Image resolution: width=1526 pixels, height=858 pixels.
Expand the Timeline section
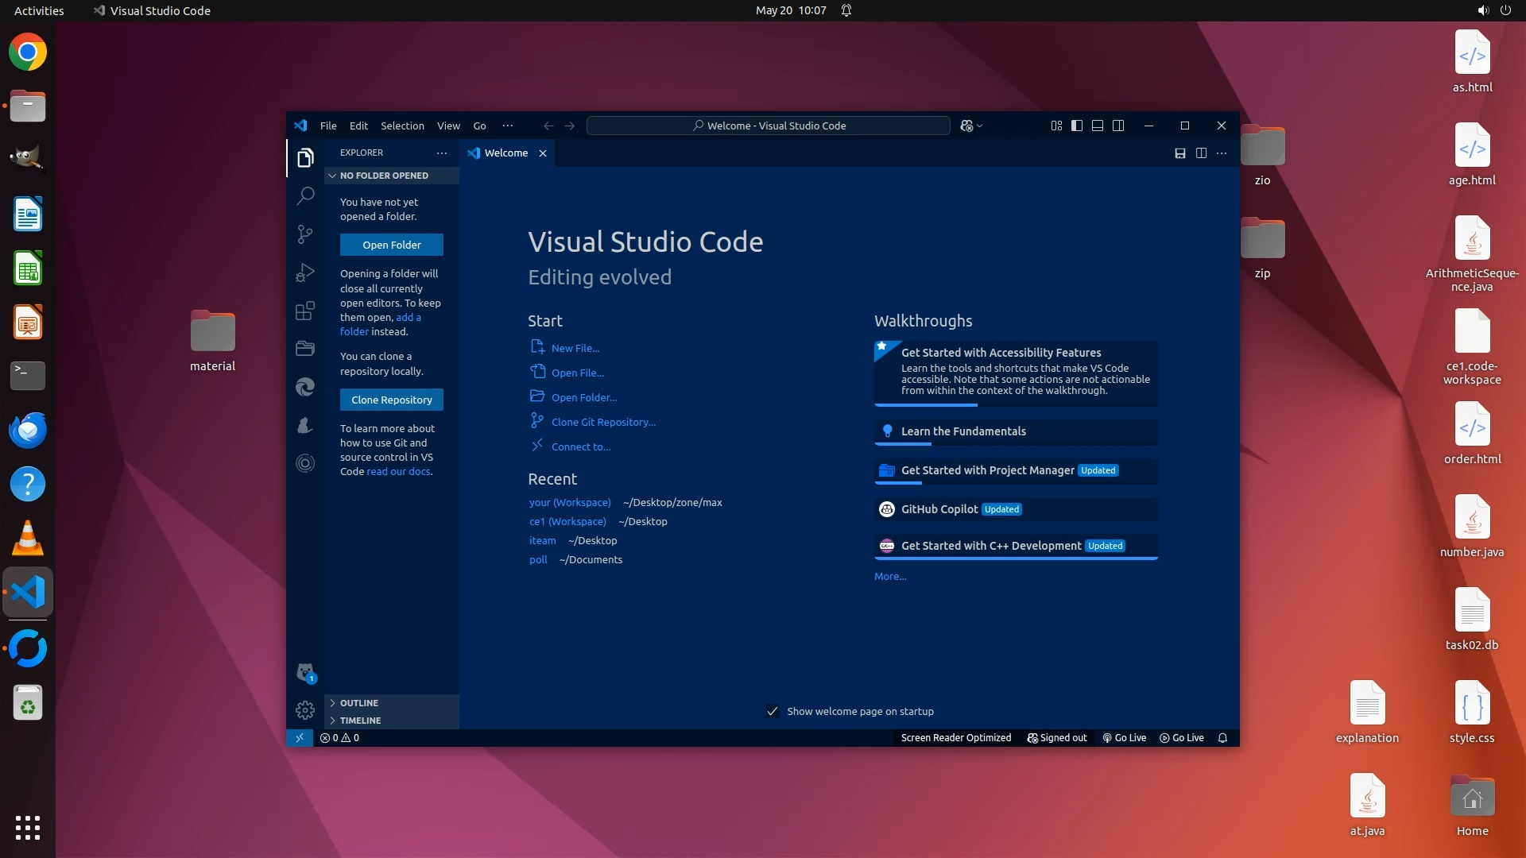(x=360, y=721)
